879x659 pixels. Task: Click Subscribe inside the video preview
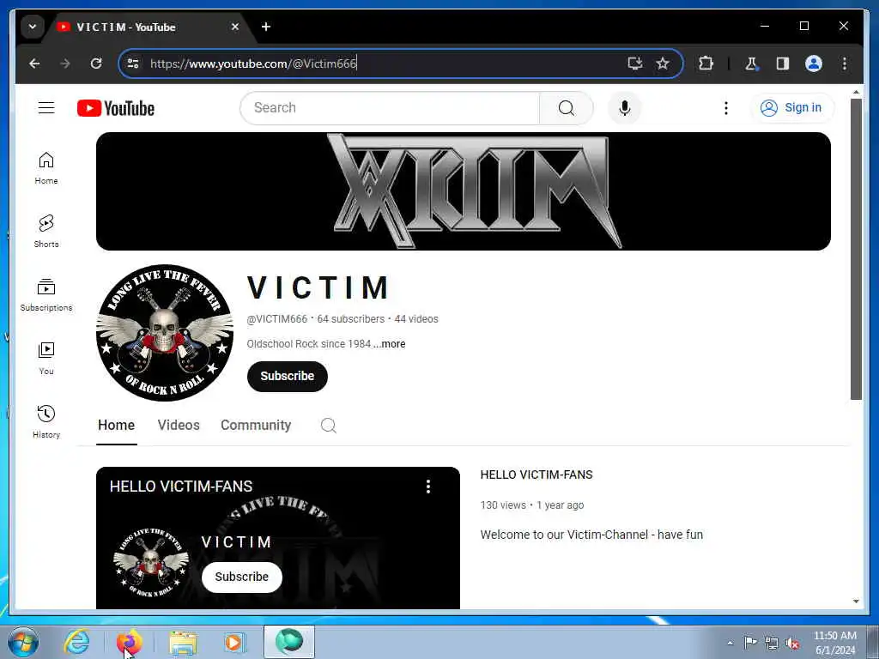click(x=241, y=577)
